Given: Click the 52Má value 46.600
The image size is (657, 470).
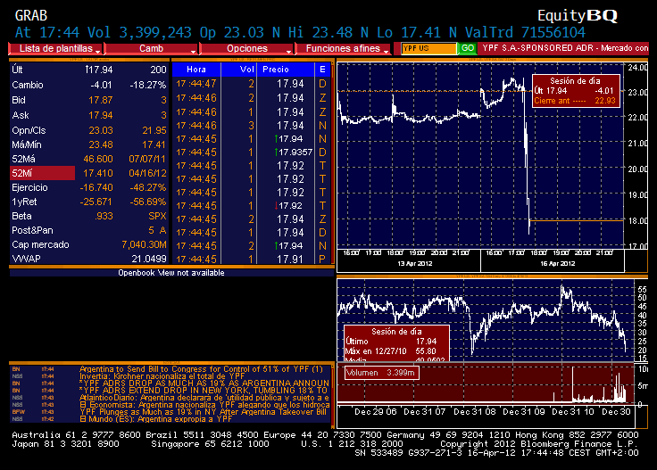Looking at the screenshot, I should 98,159.
